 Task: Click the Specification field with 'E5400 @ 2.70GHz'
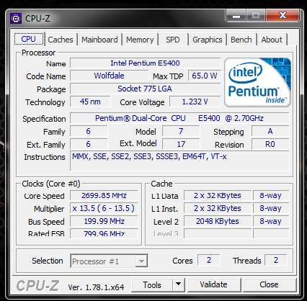(x=179, y=118)
